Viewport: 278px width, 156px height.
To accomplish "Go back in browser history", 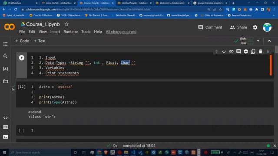I will pos(4,10).
